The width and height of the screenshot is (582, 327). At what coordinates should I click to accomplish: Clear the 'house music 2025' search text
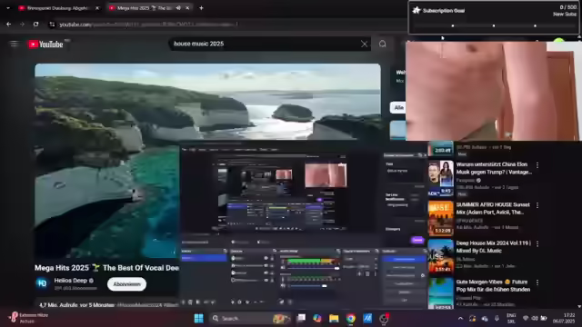coord(364,44)
